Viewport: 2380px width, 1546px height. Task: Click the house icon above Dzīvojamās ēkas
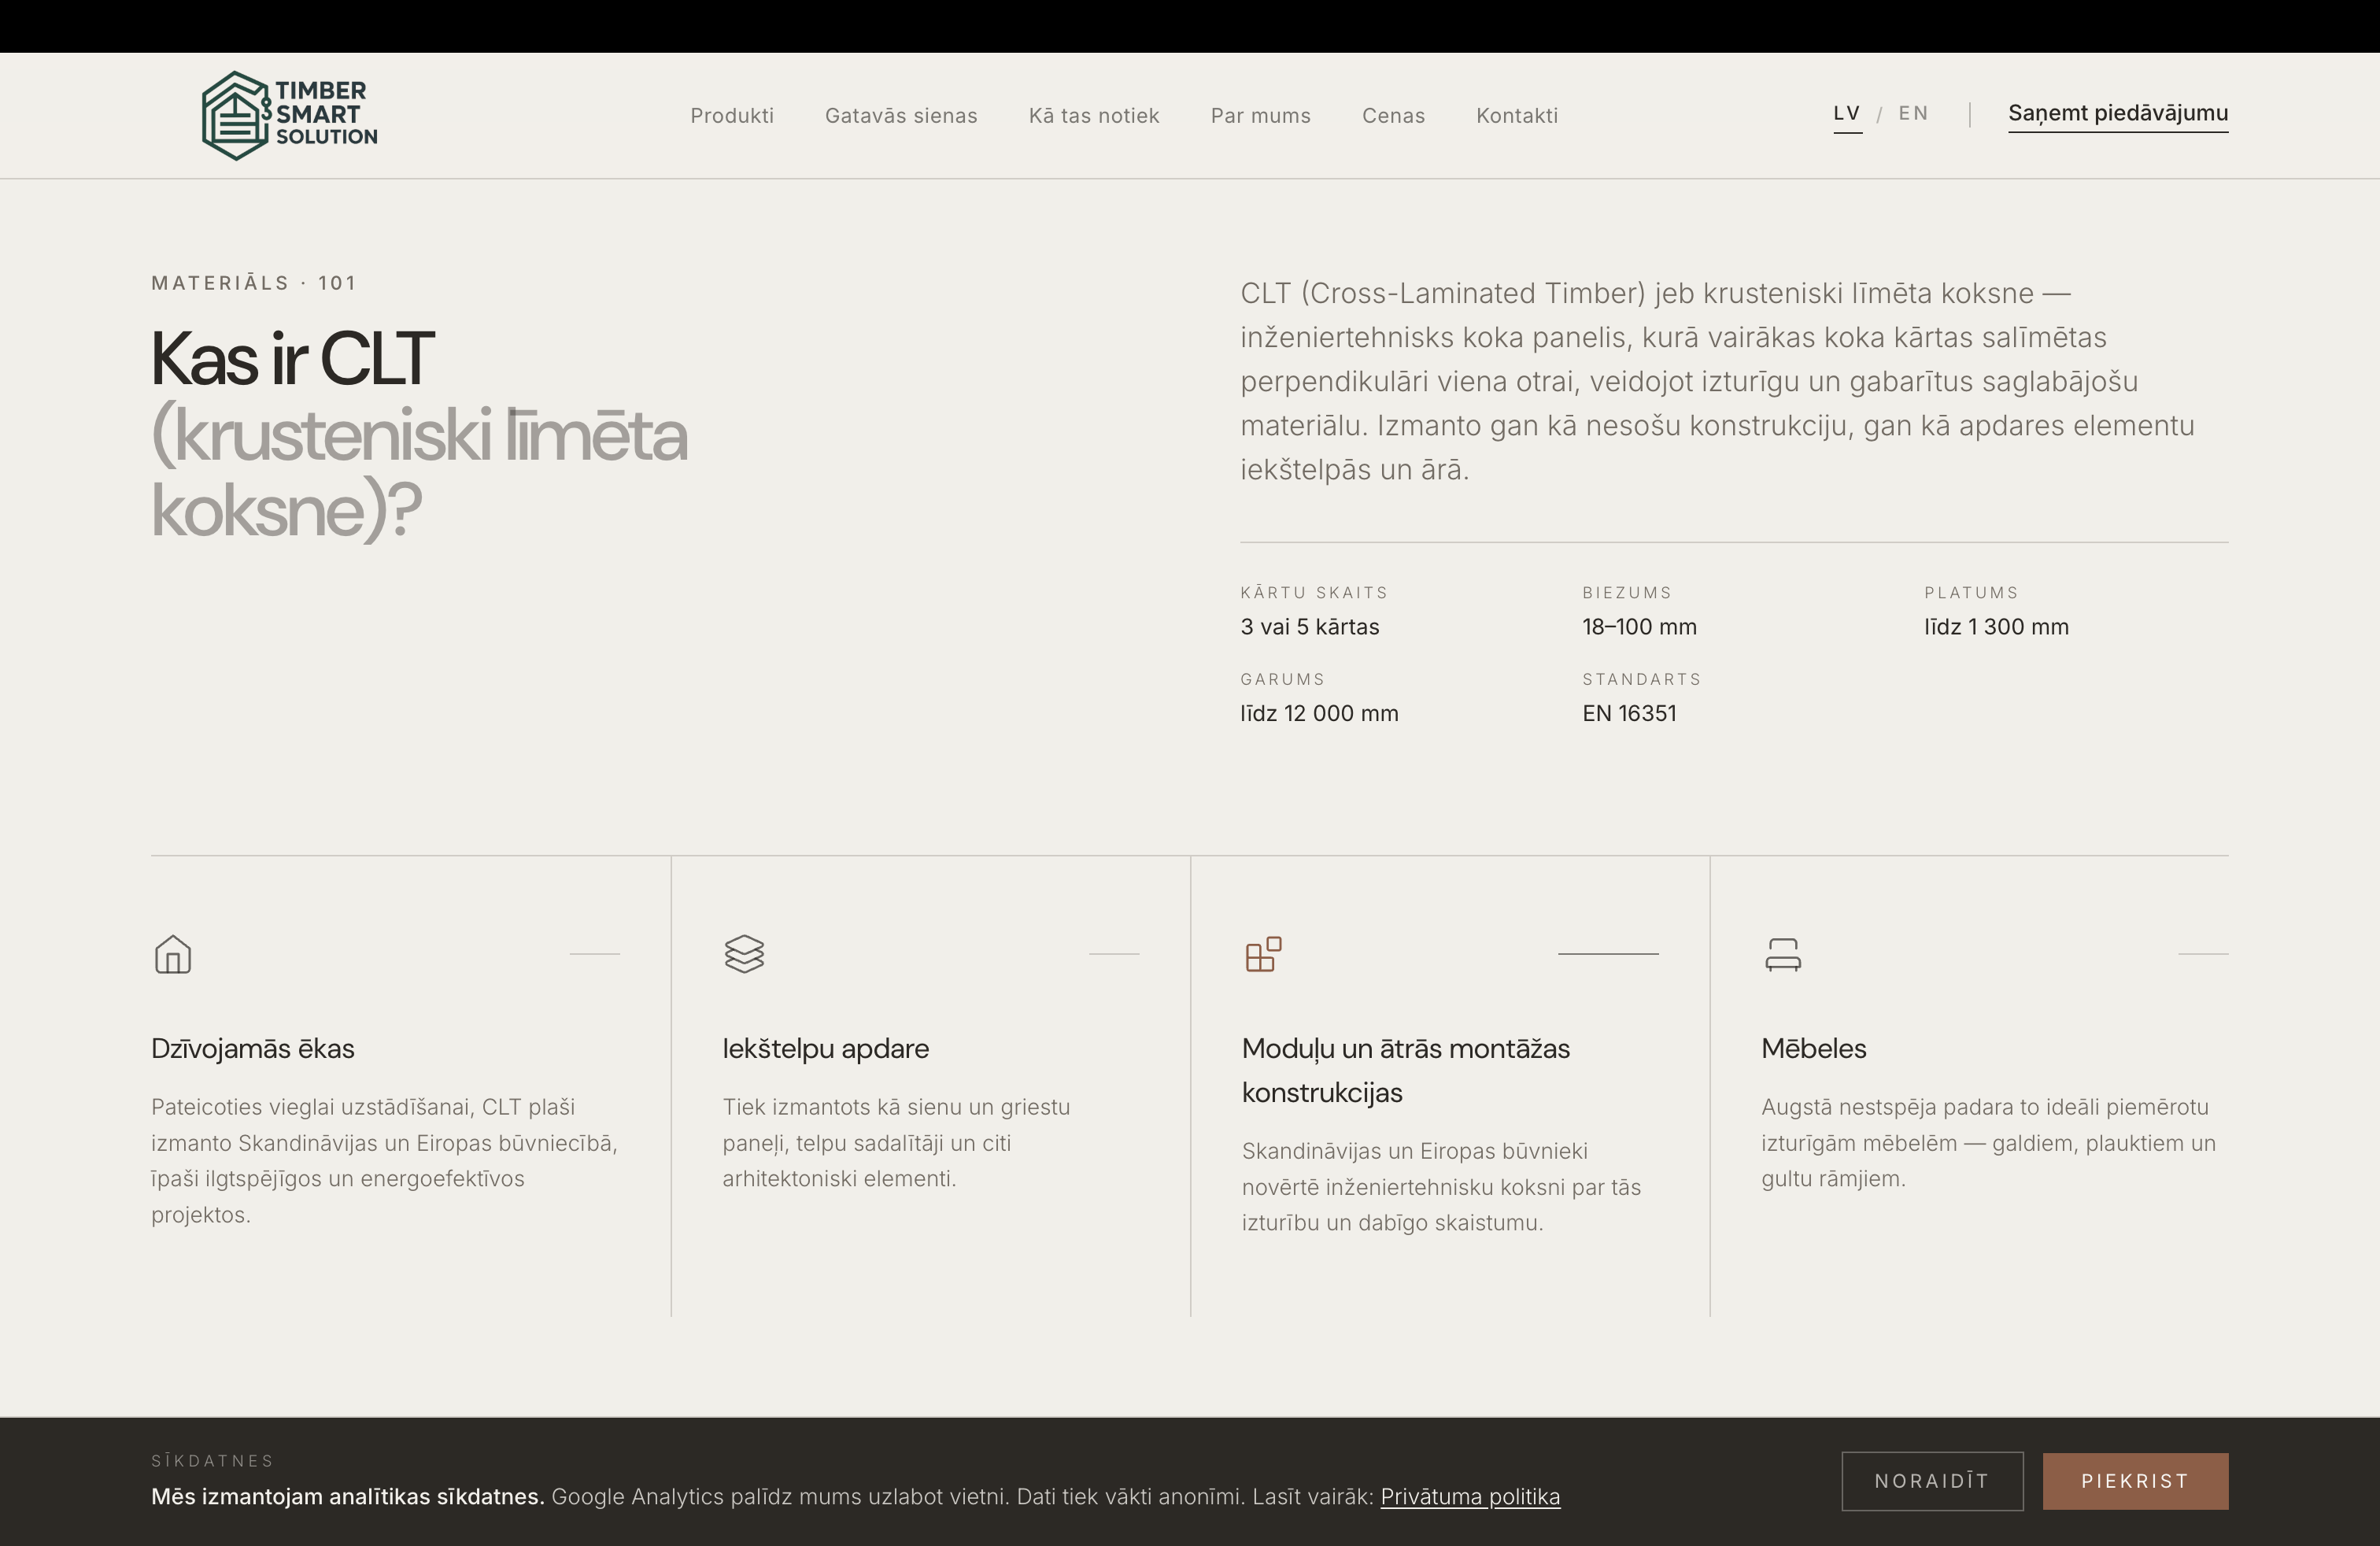(x=173, y=954)
